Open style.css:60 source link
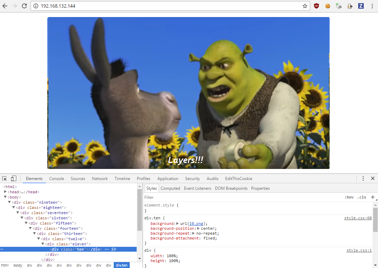Viewport: 378px width, 268px height. click(358, 218)
